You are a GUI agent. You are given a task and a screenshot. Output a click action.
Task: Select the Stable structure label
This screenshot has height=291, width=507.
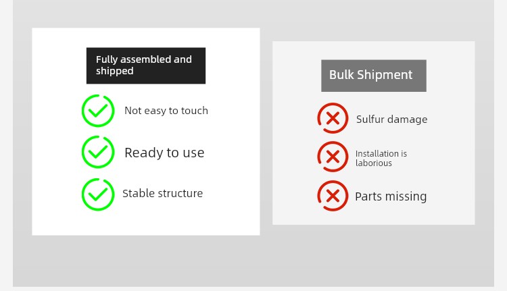click(162, 193)
